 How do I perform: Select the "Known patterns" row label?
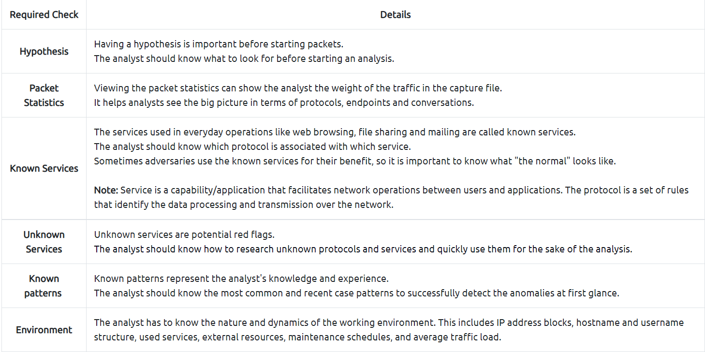44,286
